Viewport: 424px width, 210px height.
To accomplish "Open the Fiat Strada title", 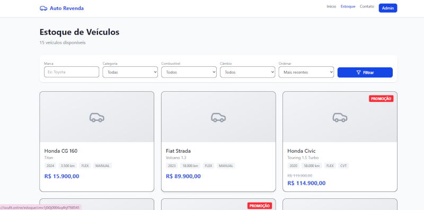I will click(178, 151).
